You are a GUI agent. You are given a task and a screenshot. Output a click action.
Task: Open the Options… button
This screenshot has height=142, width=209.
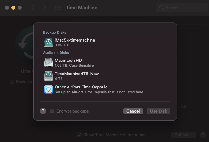pyautogui.click(x=184, y=135)
